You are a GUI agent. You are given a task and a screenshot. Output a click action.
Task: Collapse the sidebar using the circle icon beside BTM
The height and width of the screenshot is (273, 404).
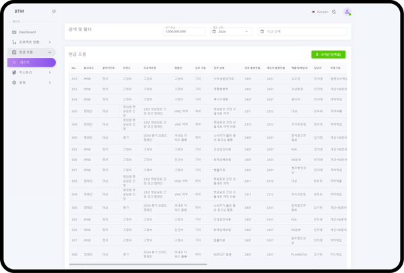[x=54, y=11]
